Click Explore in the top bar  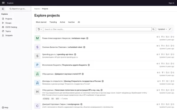10,3
